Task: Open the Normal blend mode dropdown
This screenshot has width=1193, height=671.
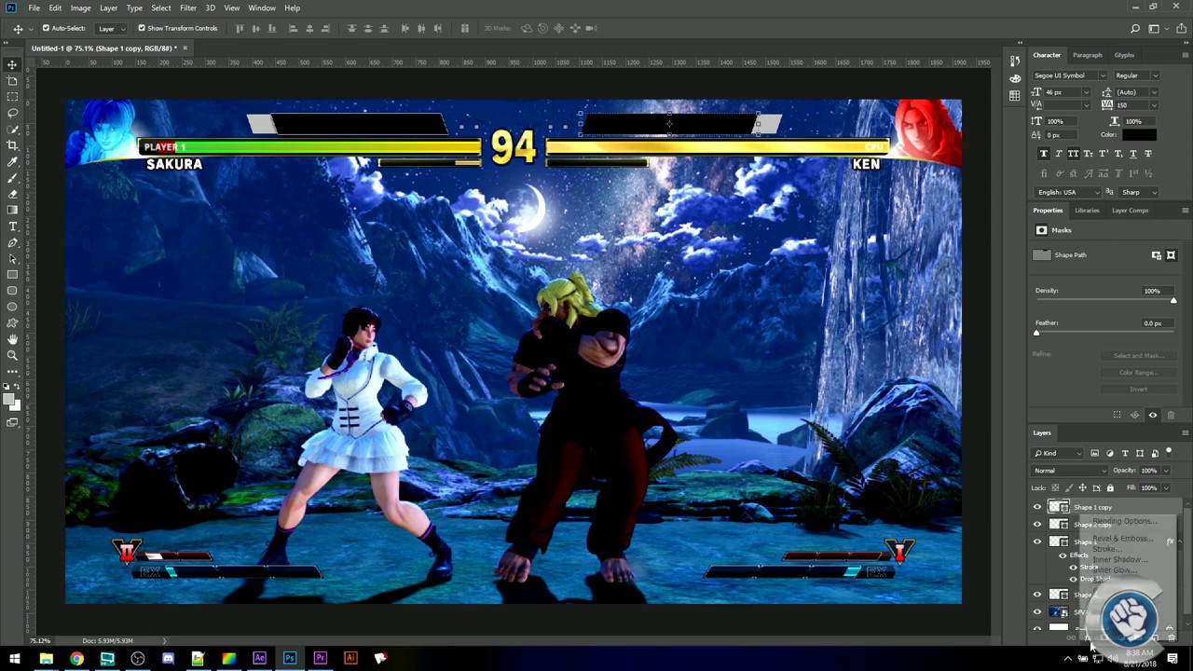Action: click(1069, 471)
